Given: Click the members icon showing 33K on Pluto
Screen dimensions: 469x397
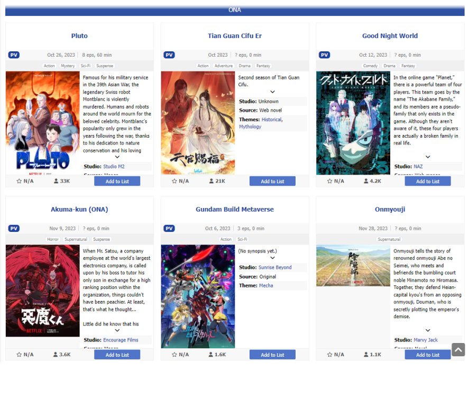Looking at the screenshot, I should [x=56, y=181].
